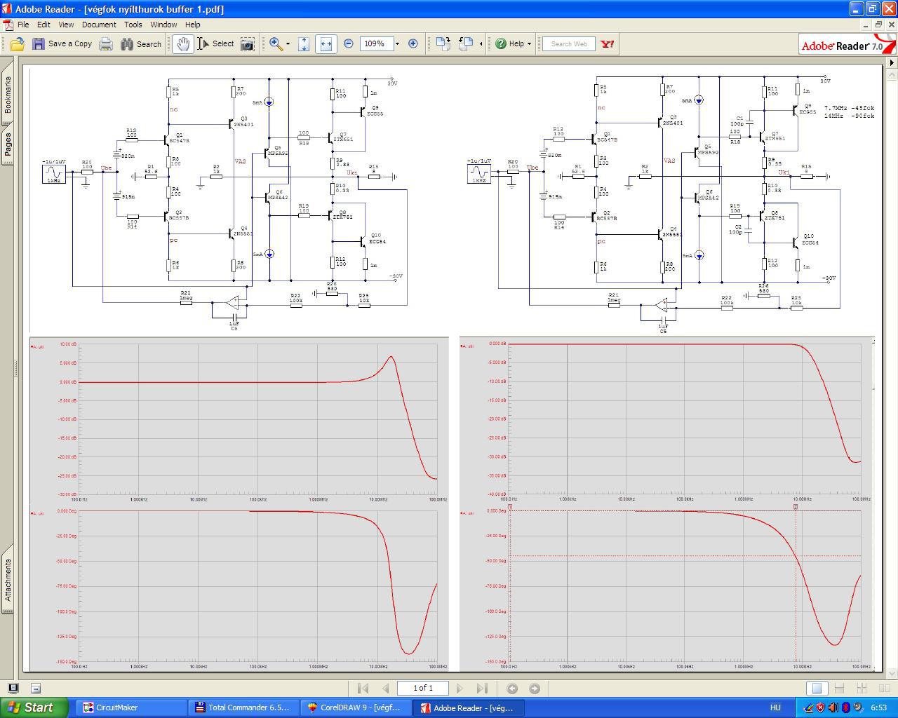
Task: Zoom in with the plus button
Action: point(413,43)
